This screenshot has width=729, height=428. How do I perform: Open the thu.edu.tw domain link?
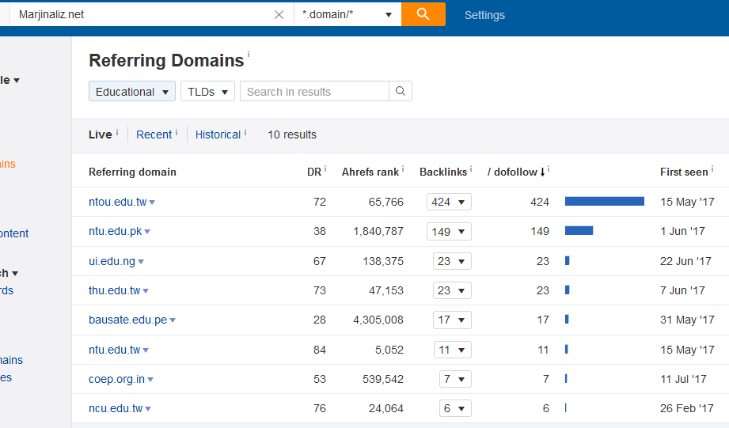click(x=114, y=290)
